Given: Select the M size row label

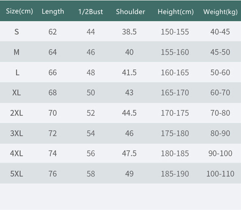Looking at the screenshot, I should pos(17,52).
